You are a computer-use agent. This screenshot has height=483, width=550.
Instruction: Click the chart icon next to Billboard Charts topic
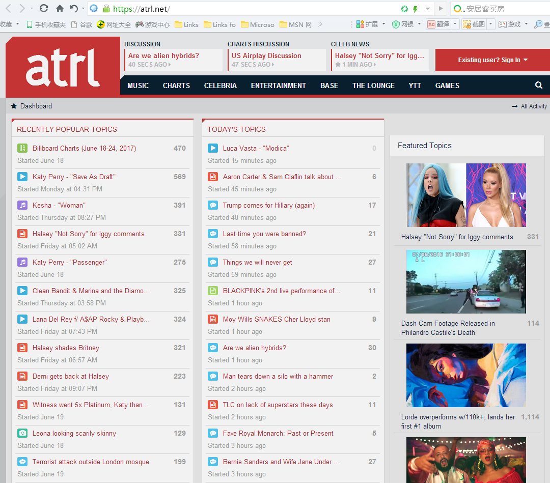coord(22,148)
